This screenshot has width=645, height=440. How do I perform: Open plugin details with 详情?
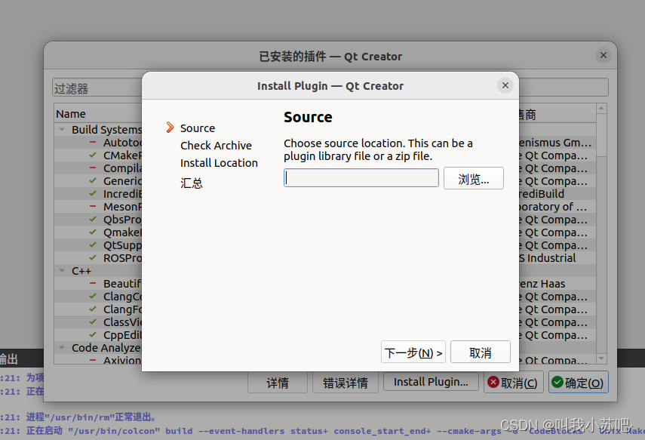(277, 382)
